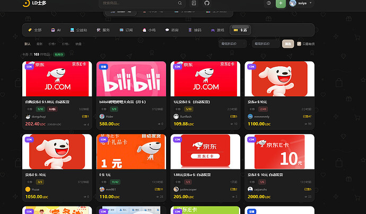The width and height of the screenshot is (366, 214).
Task: Click title 自购京东E卡1.88元 自动发货
Action: coord(47,102)
